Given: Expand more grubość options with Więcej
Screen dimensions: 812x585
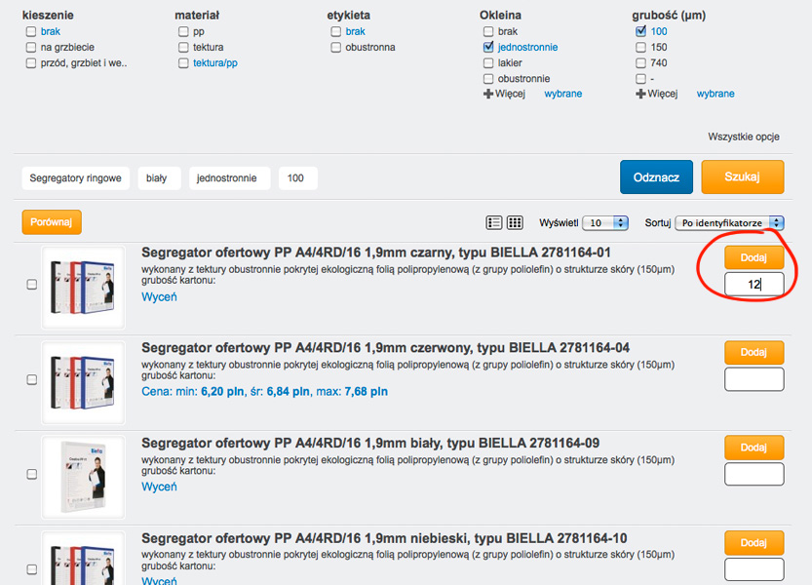Looking at the screenshot, I should click(657, 94).
